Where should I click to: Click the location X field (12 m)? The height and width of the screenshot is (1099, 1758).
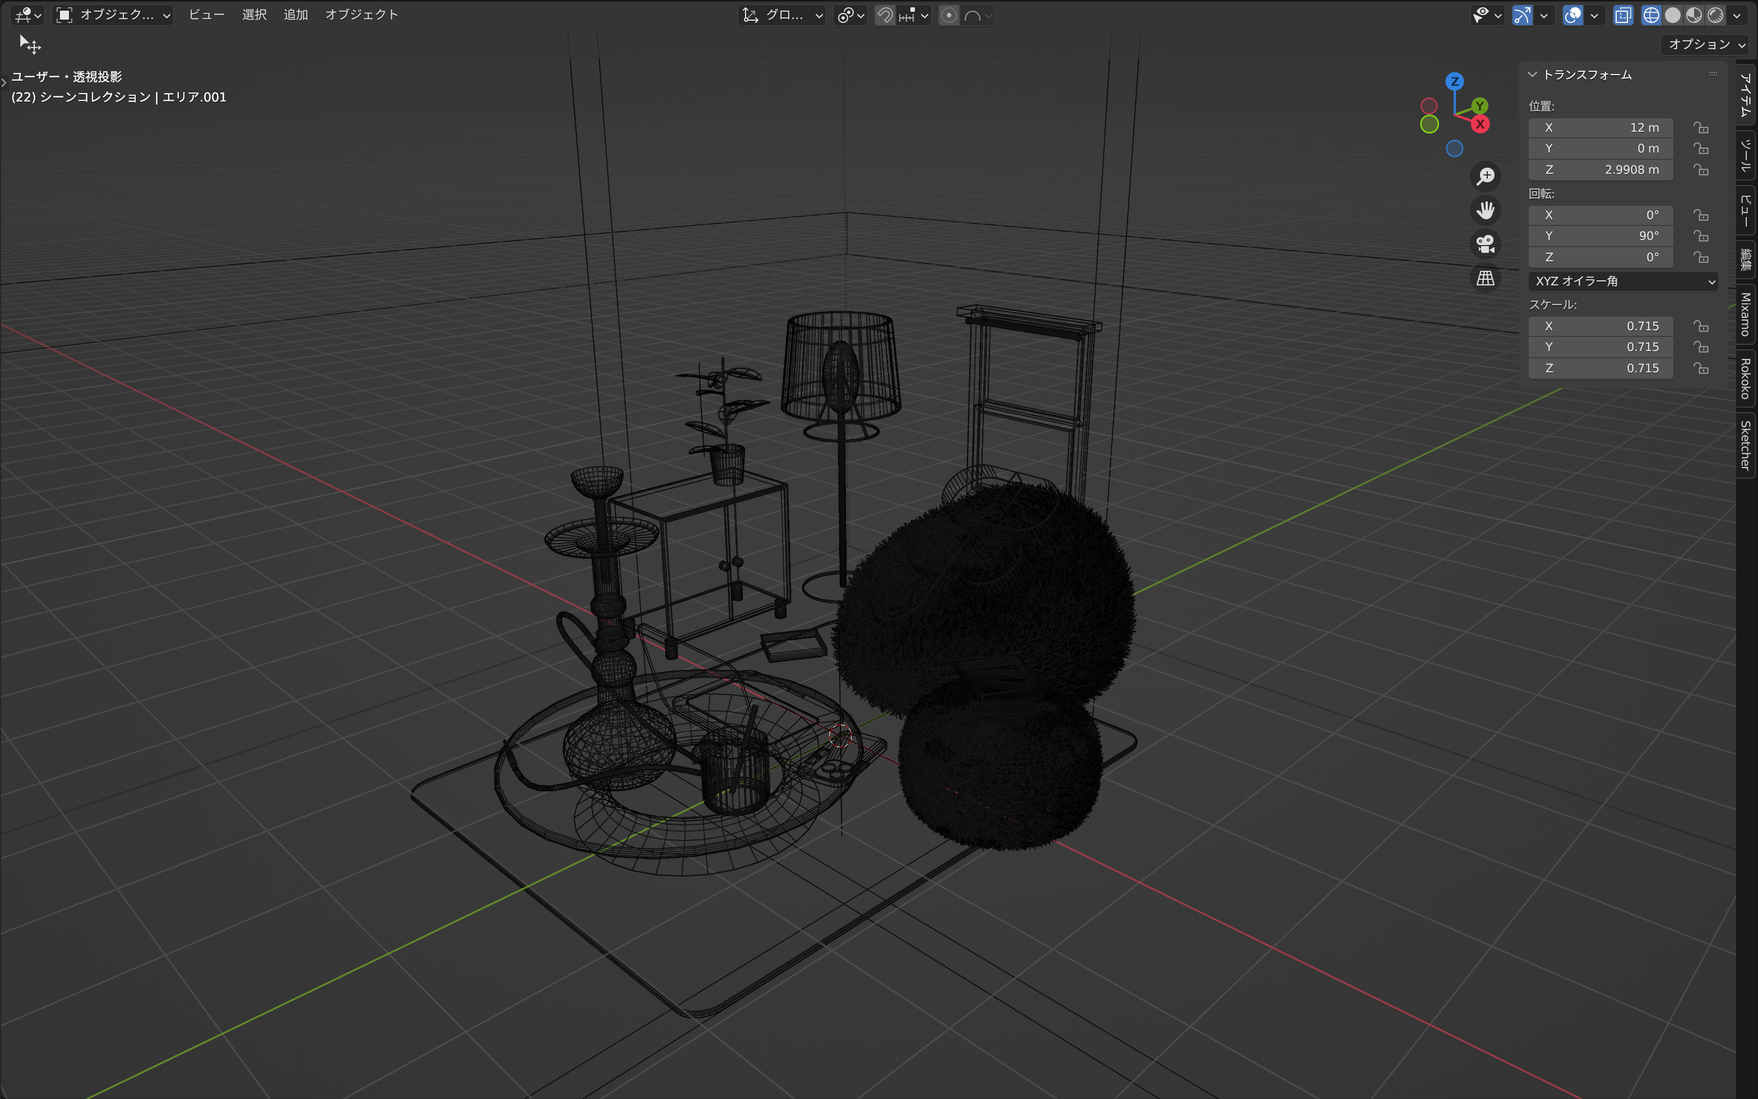tap(1600, 127)
